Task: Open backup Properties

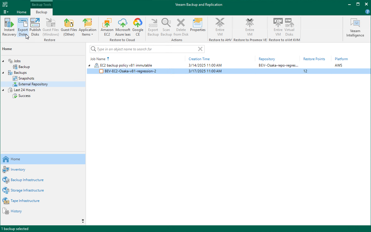Action: point(198,25)
